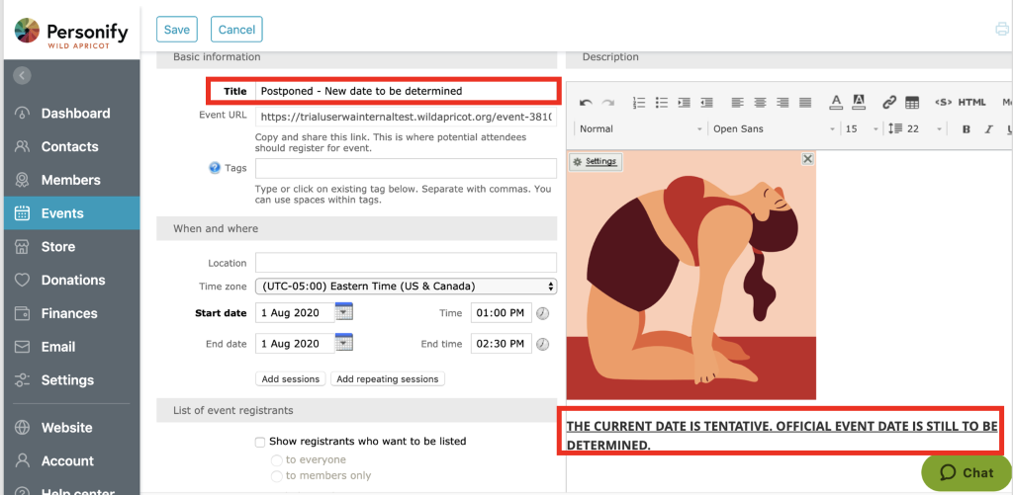Switch to HTML source view
The height and width of the screenshot is (495, 1013).
[971, 102]
